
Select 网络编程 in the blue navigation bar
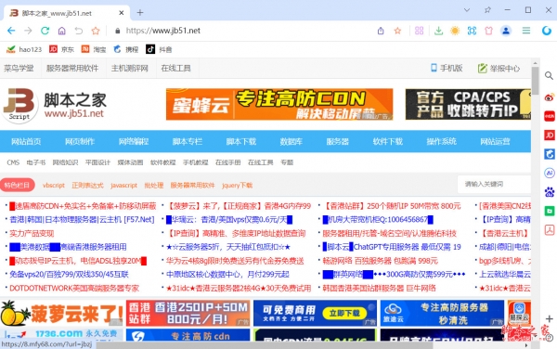pos(134,141)
